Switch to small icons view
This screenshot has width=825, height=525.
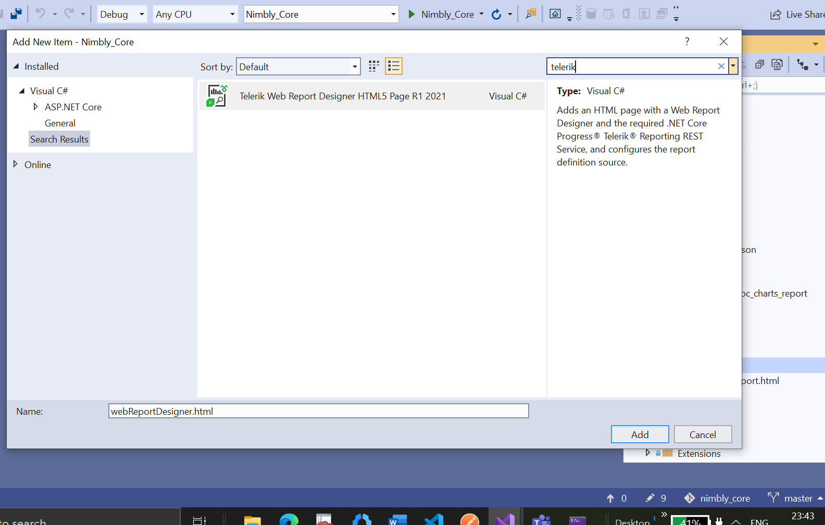(374, 66)
